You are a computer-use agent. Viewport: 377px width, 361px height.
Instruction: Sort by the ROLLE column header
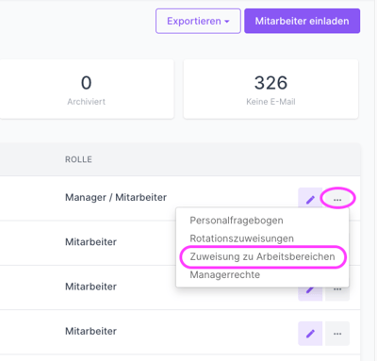click(x=78, y=159)
